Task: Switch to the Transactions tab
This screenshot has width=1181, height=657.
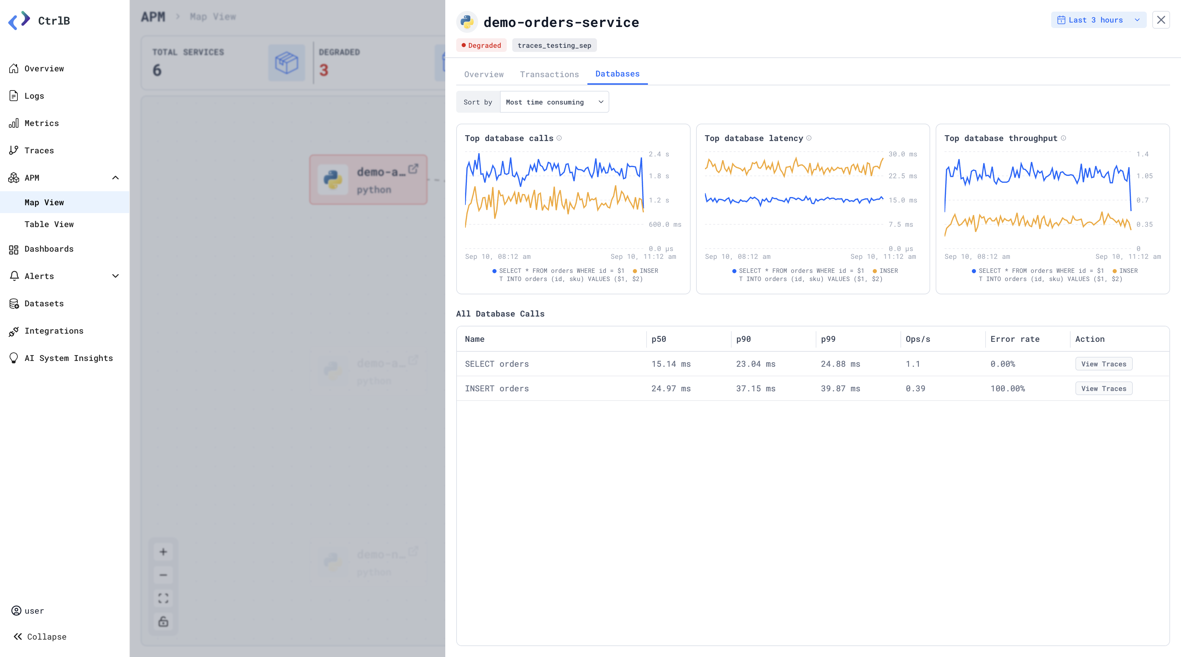Action: click(549, 74)
